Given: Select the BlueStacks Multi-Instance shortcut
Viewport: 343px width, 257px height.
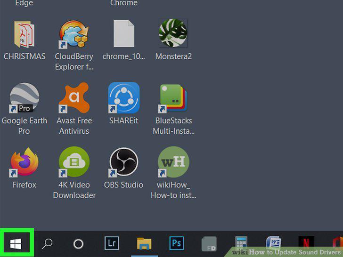Looking at the screenshot, I should pos(173,98).
